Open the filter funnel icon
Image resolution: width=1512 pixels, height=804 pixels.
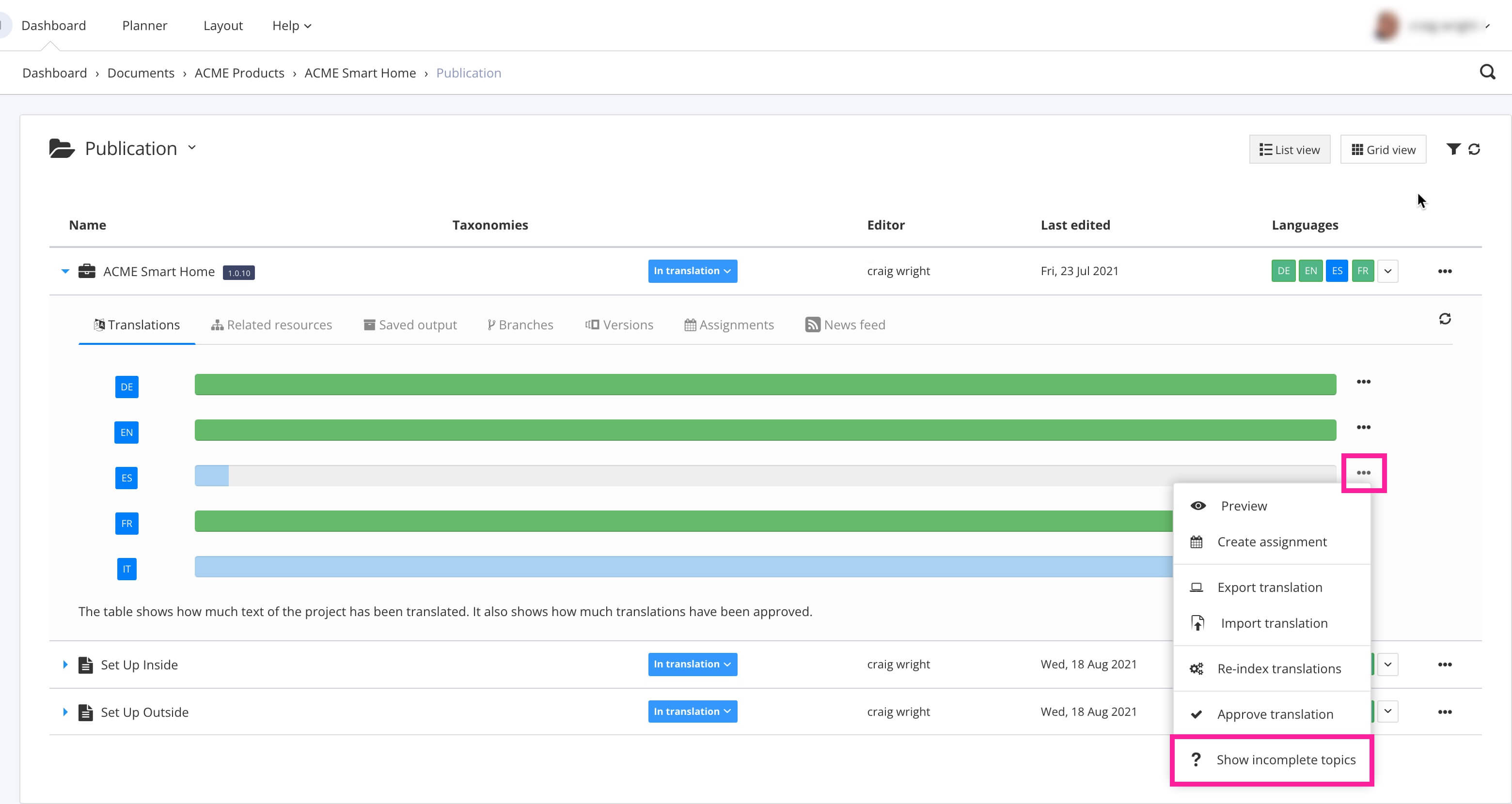(1453, 149)
